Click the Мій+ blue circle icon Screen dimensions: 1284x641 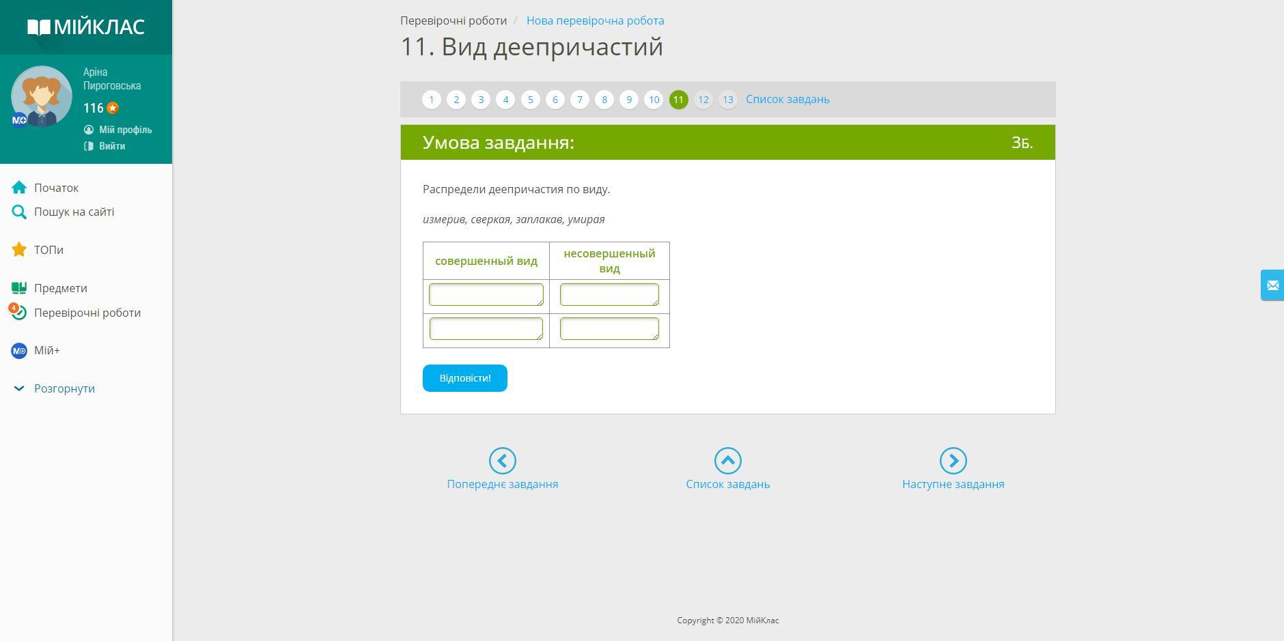coord(19,351)
